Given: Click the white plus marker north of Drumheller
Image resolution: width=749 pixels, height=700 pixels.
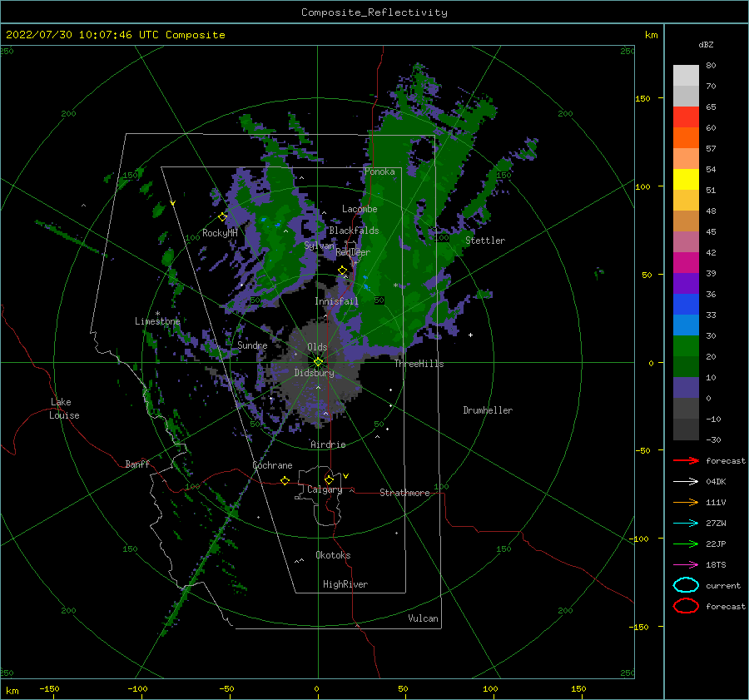Looking at the screenshot, I should click(470, 335).
